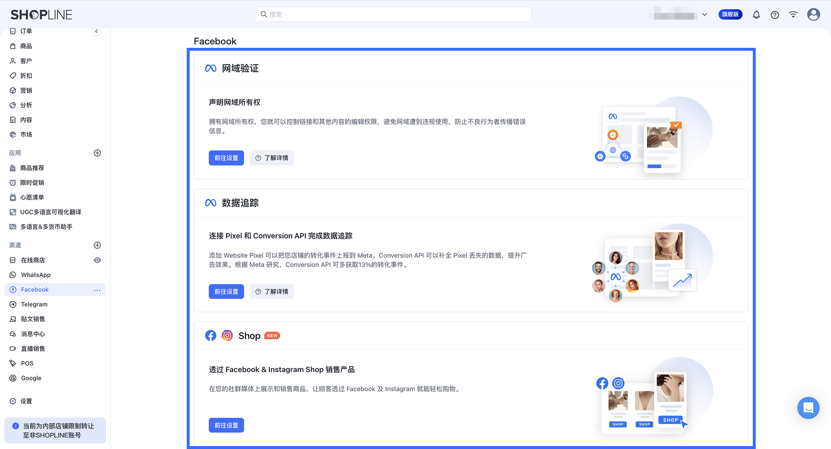
Task: Click 前往设置 under 数据追踪
Action: coord(226,291)
